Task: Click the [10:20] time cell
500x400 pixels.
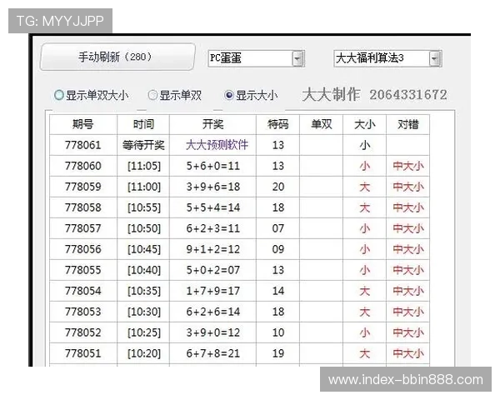Action: tap(143, 353)
